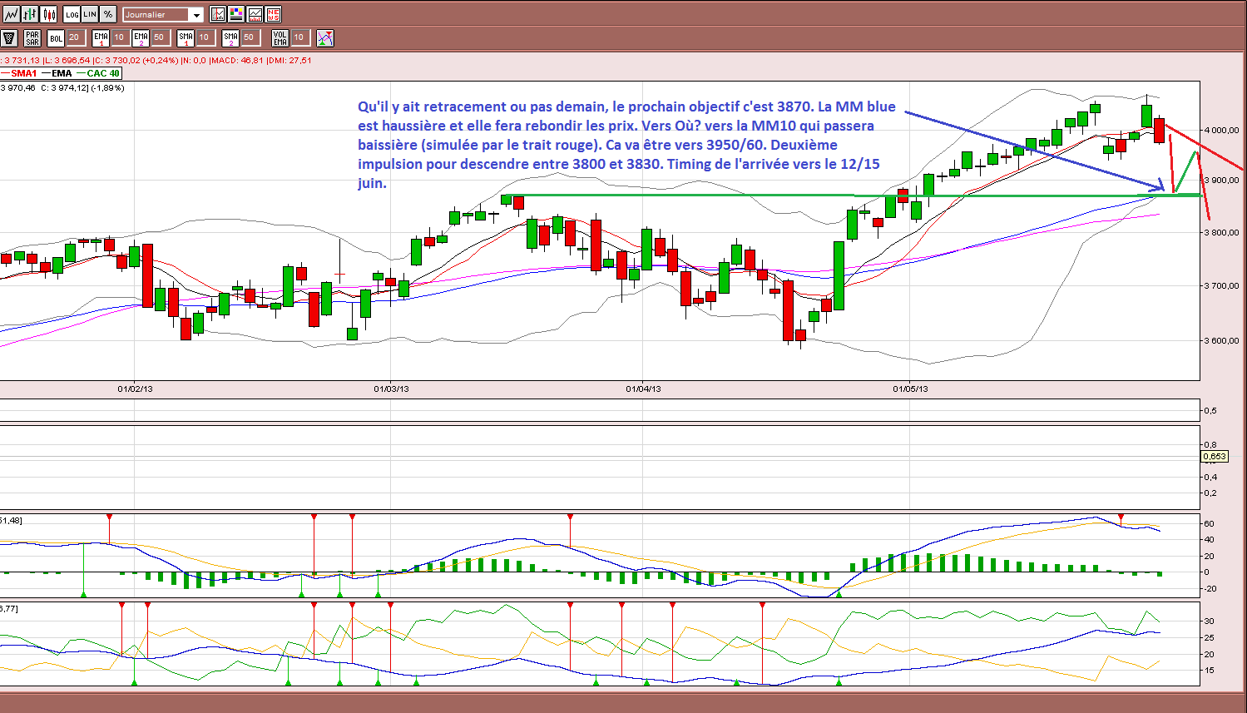Click the basket icon beside PAR SAR

[x=10, y=38]
